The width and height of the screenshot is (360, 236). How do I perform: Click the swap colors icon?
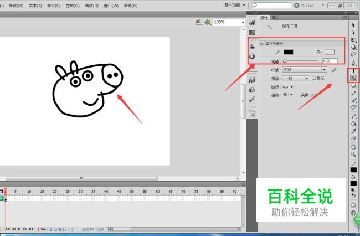[353, 196]
